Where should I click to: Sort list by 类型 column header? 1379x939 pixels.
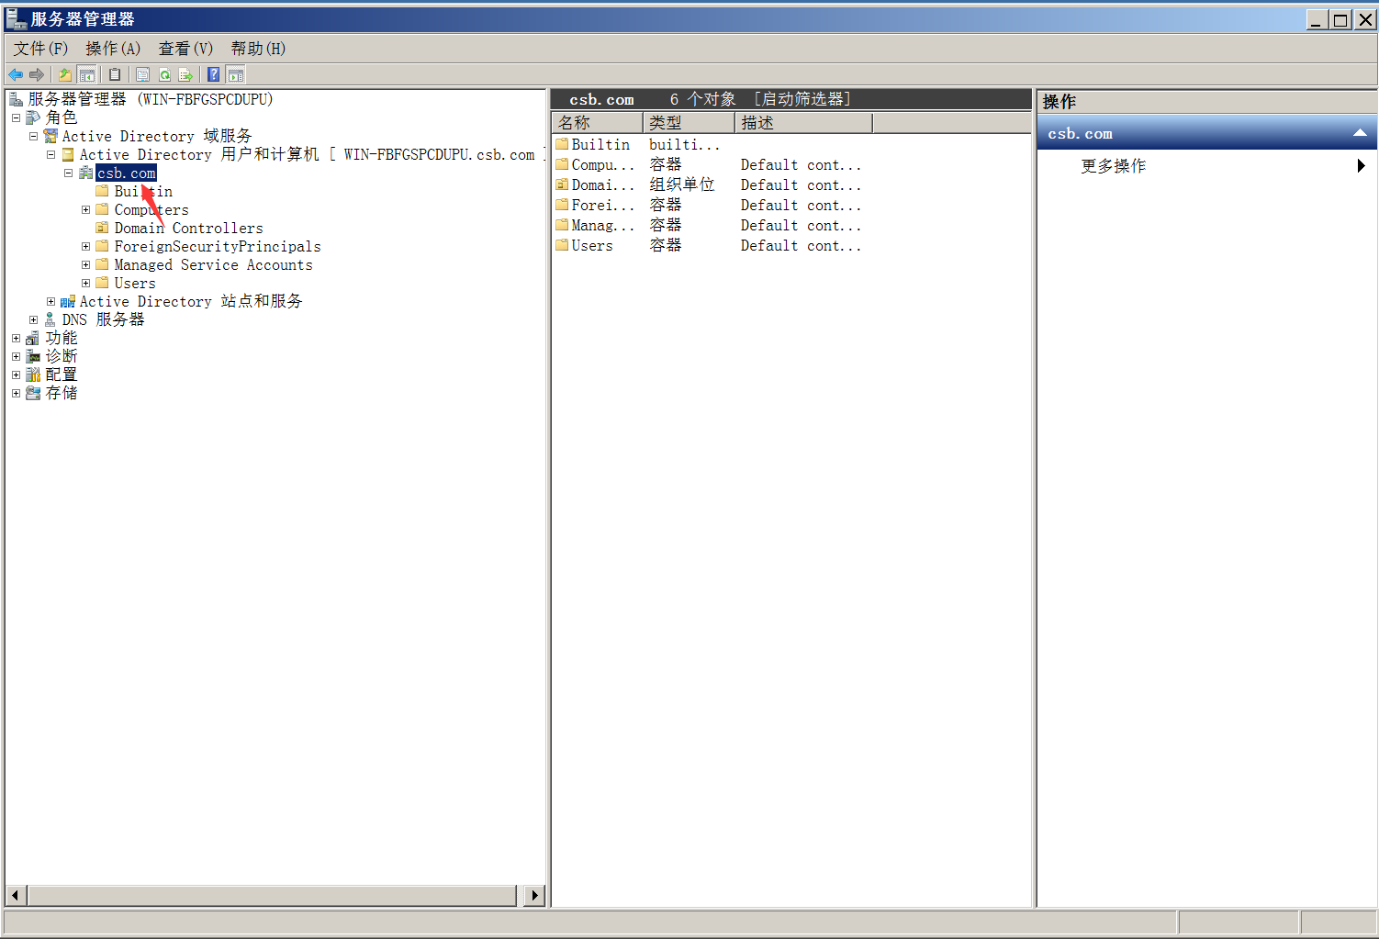[689, 123]
